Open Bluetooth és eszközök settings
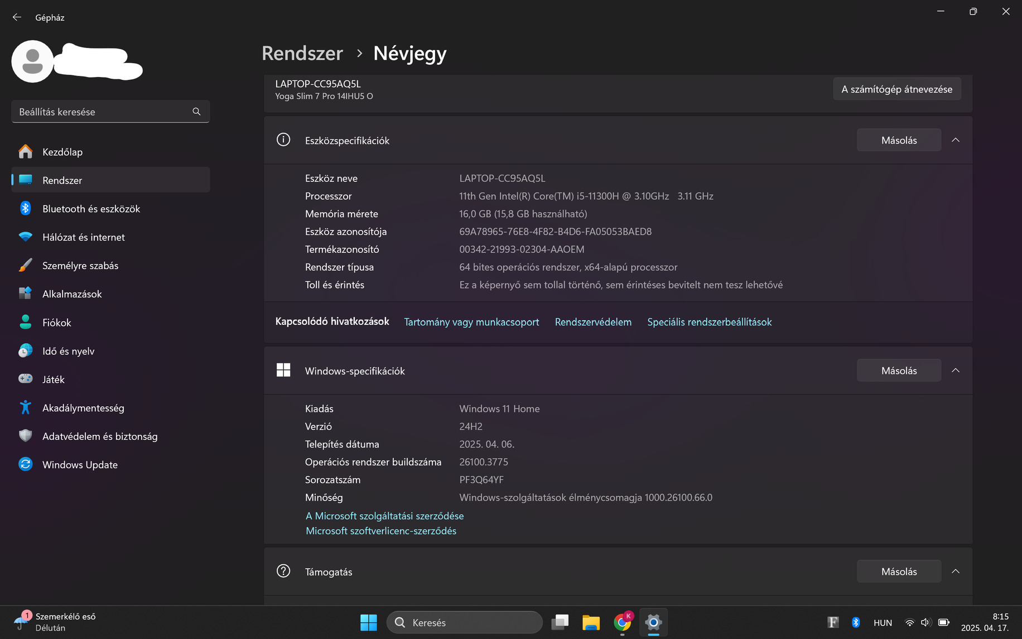The image size is (1022, 639). coord(110,209)
